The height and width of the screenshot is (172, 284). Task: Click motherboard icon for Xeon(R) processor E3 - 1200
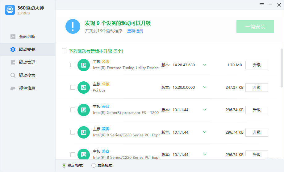84,110
